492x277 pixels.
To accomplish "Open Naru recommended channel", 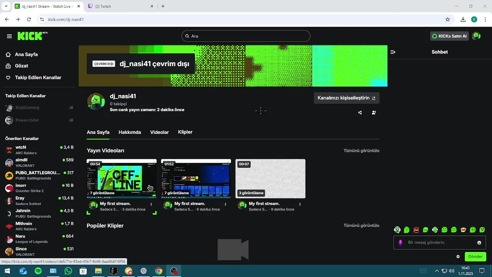I will pyautogui.click(x=39, y=239).
